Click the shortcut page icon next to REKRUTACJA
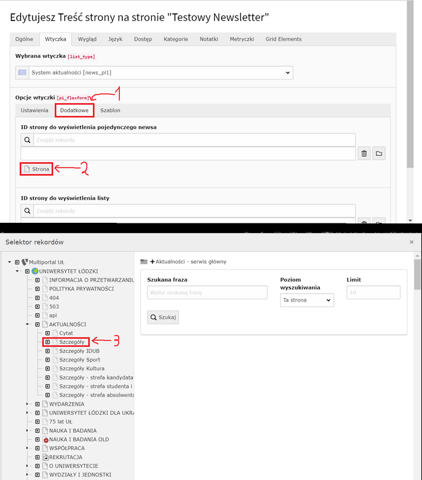 [x=45, y=457]
